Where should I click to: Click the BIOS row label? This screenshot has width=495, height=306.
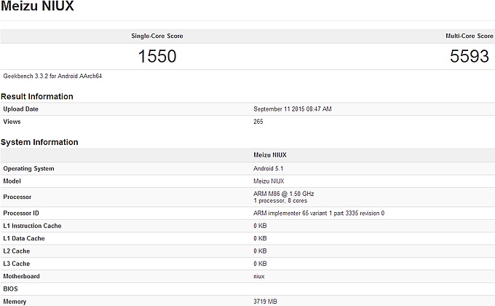pyautogui.click(x=10, y=289)
